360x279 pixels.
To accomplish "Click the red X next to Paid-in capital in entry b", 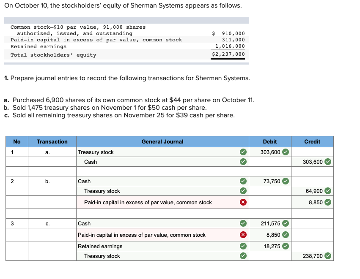I will pyautogui.click(x=242, y=201).
